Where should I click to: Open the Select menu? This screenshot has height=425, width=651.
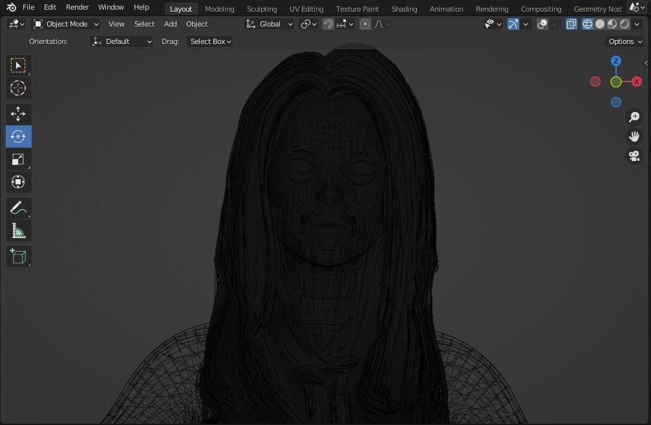(144, 24)
